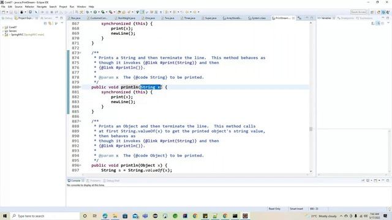
Task: Click the Open Perspective icon
Action: tap(372, 12)
